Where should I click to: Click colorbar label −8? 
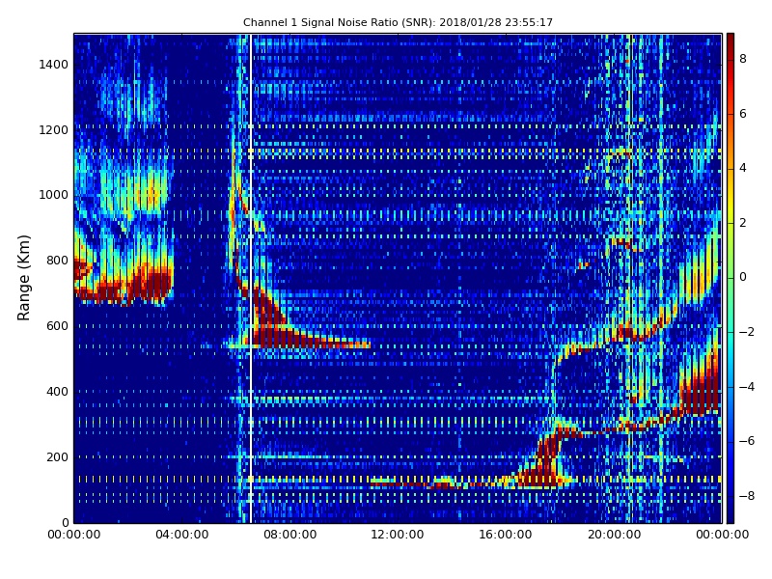click(747, 496)
